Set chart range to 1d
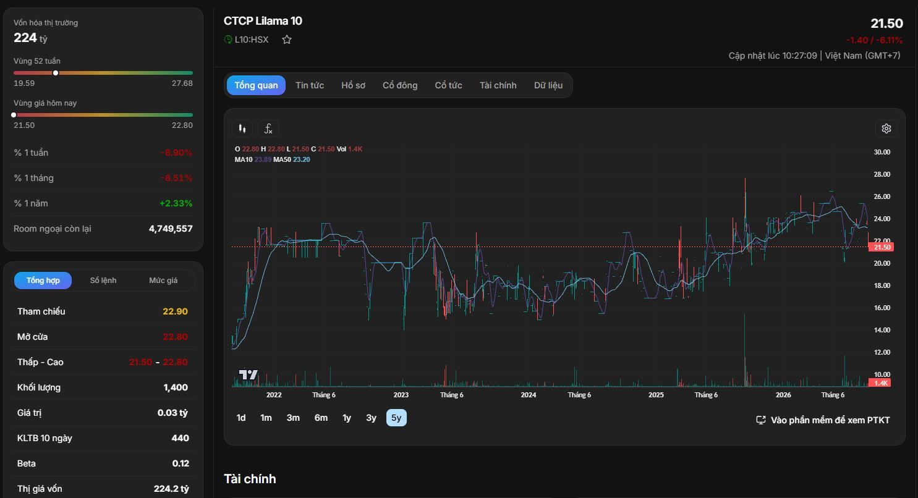The image size is (918, 498). tap(241, 418)
